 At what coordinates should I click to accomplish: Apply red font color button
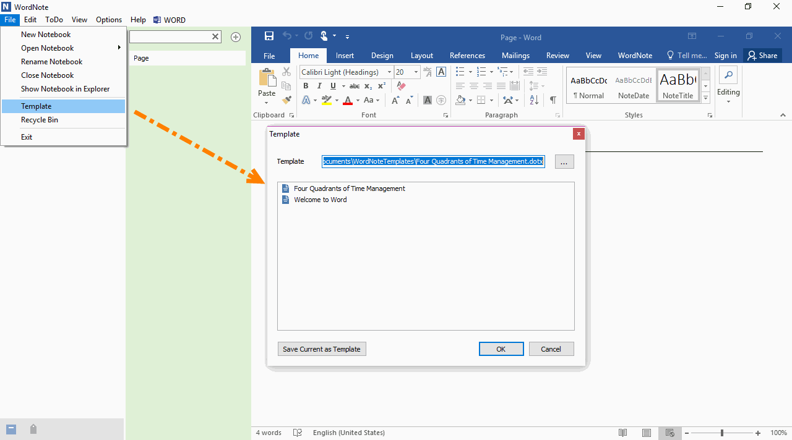pos(348,100)
